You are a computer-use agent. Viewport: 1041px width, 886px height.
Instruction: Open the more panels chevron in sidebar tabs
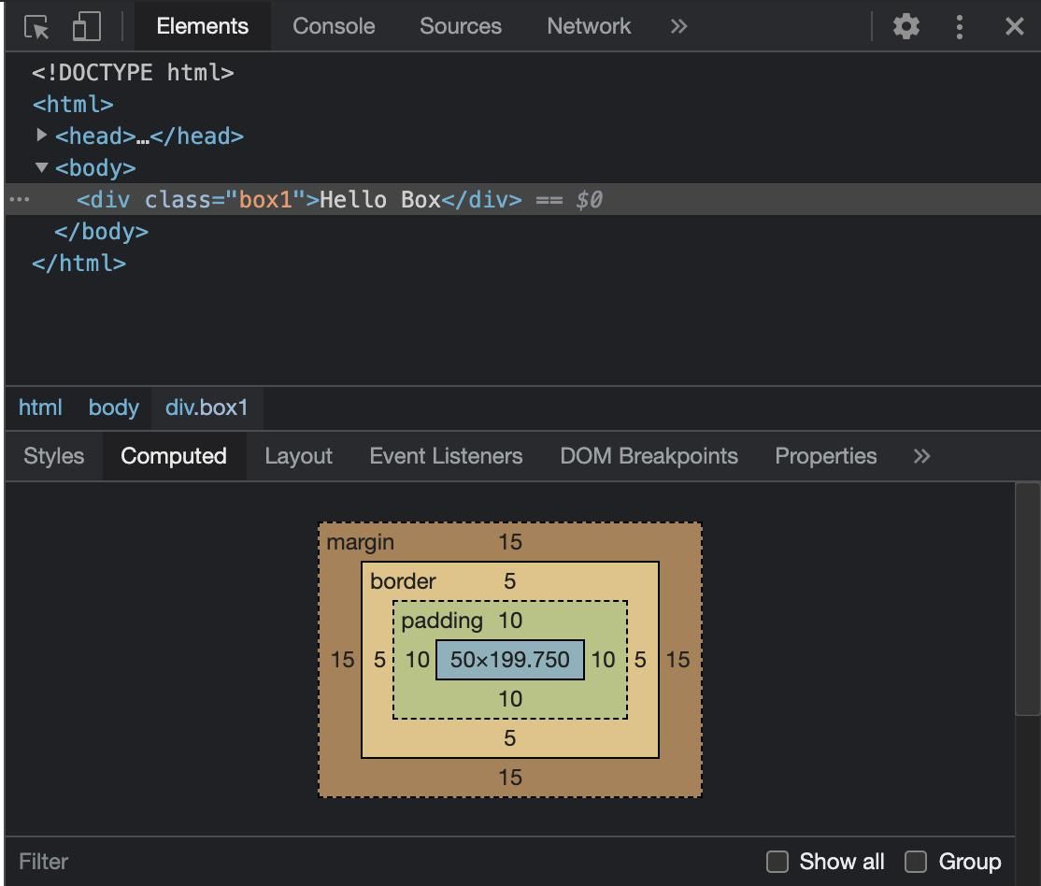click(921, 456)
